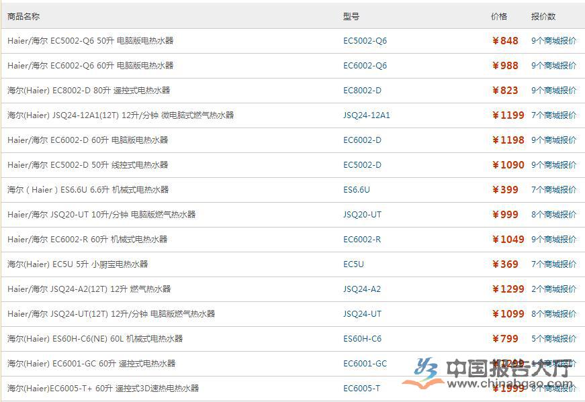Viewport: 585px width, 402px height.
Task: Open the ES60H-C6 model link
Action: click(x=362, y=339)
